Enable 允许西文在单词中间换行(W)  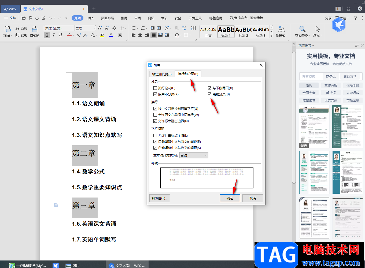click(x=155, y=115)
